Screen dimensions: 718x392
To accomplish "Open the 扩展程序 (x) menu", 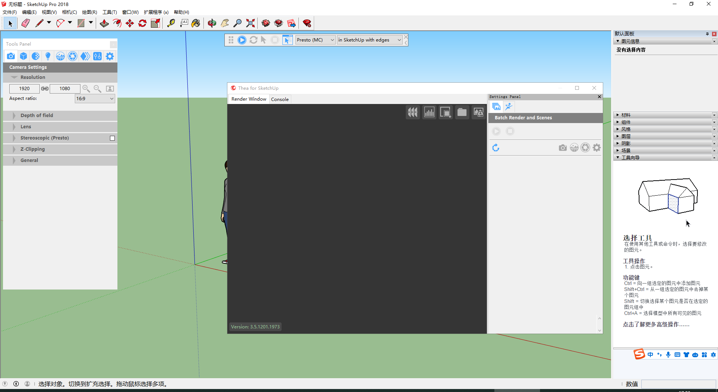I will click(x=156, y=12).
